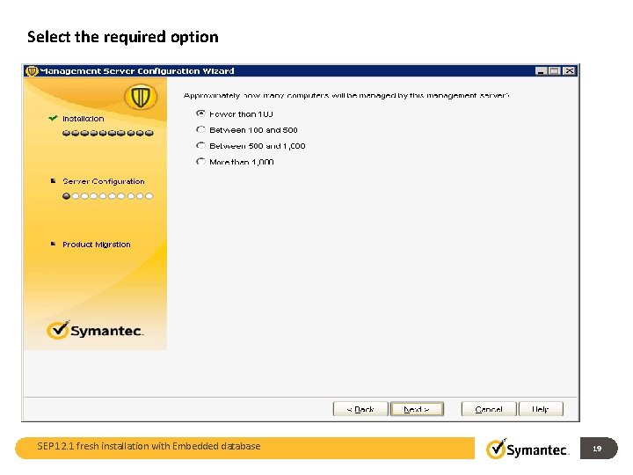
Task: Choose Between 100 and 500 computers option
Action: click(x=200, y=129)
